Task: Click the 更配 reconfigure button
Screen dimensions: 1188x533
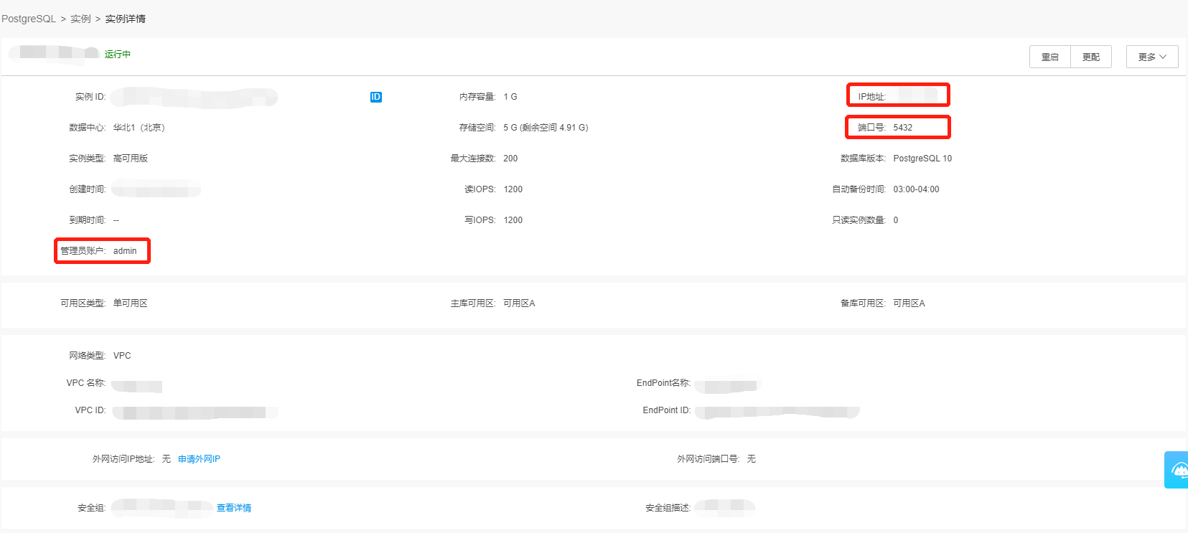Action: (x=1091, y=57)
